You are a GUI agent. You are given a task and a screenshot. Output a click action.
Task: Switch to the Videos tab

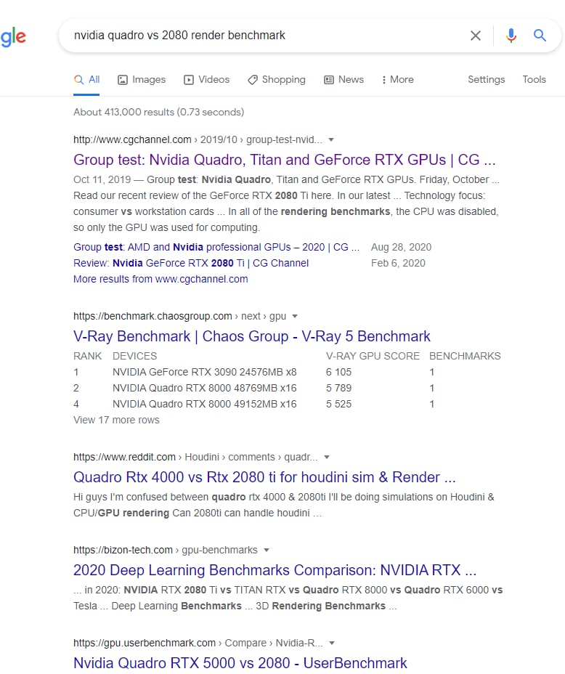point(207,80)
